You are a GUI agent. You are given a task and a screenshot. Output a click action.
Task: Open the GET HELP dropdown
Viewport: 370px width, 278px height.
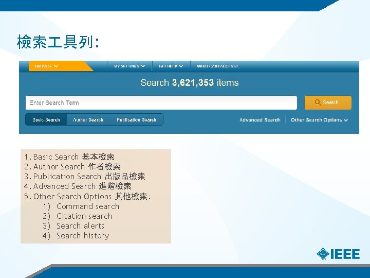[171, 66]
